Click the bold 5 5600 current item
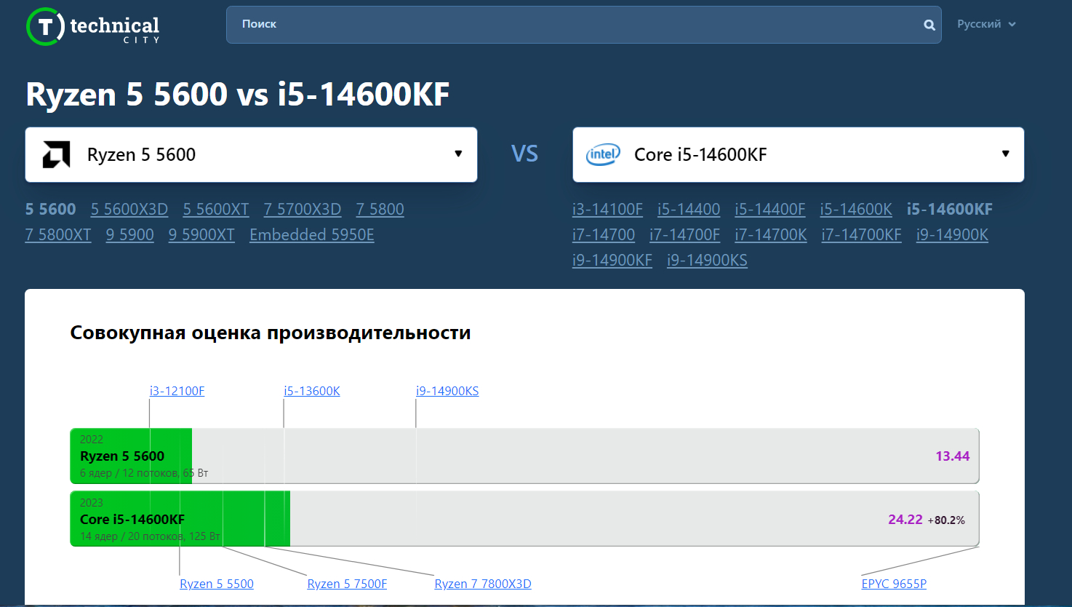This screenshot has height=607, width=1072. 51,210
